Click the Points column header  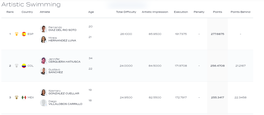(x=217, y=12)
